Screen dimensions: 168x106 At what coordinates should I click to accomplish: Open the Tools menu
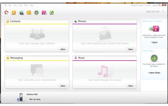26,5
